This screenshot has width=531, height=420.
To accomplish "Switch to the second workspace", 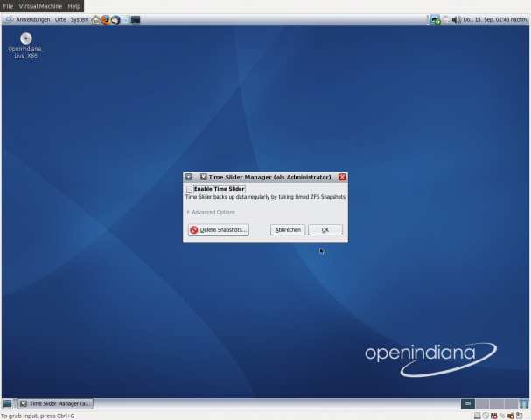I will (482, 403).
